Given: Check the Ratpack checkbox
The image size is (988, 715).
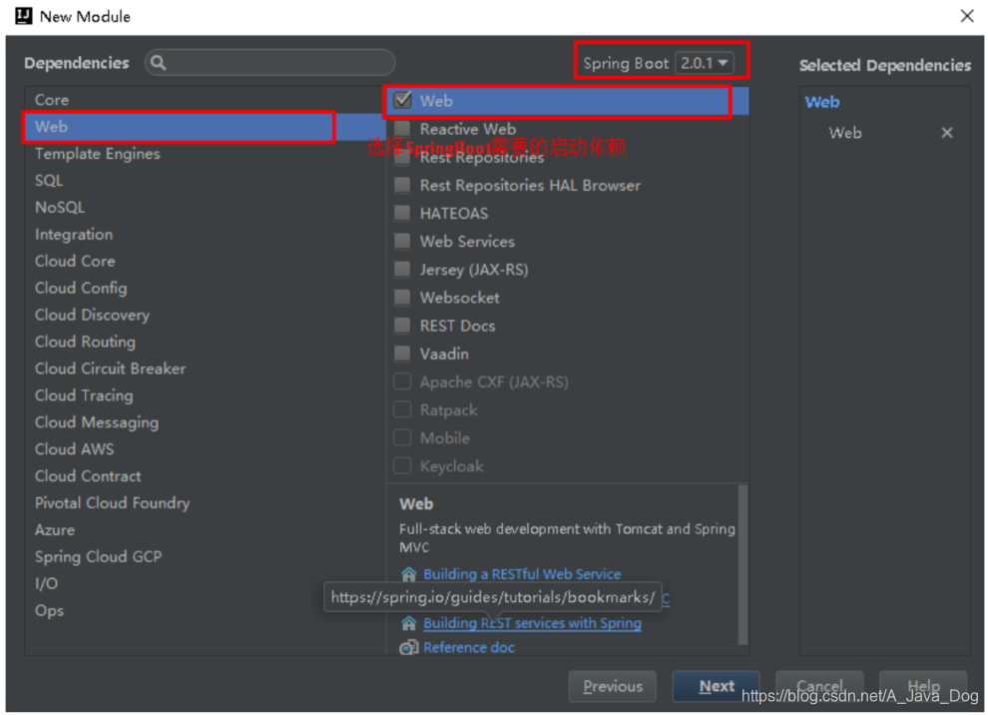Looking at the screenshot, I should 402,409.
